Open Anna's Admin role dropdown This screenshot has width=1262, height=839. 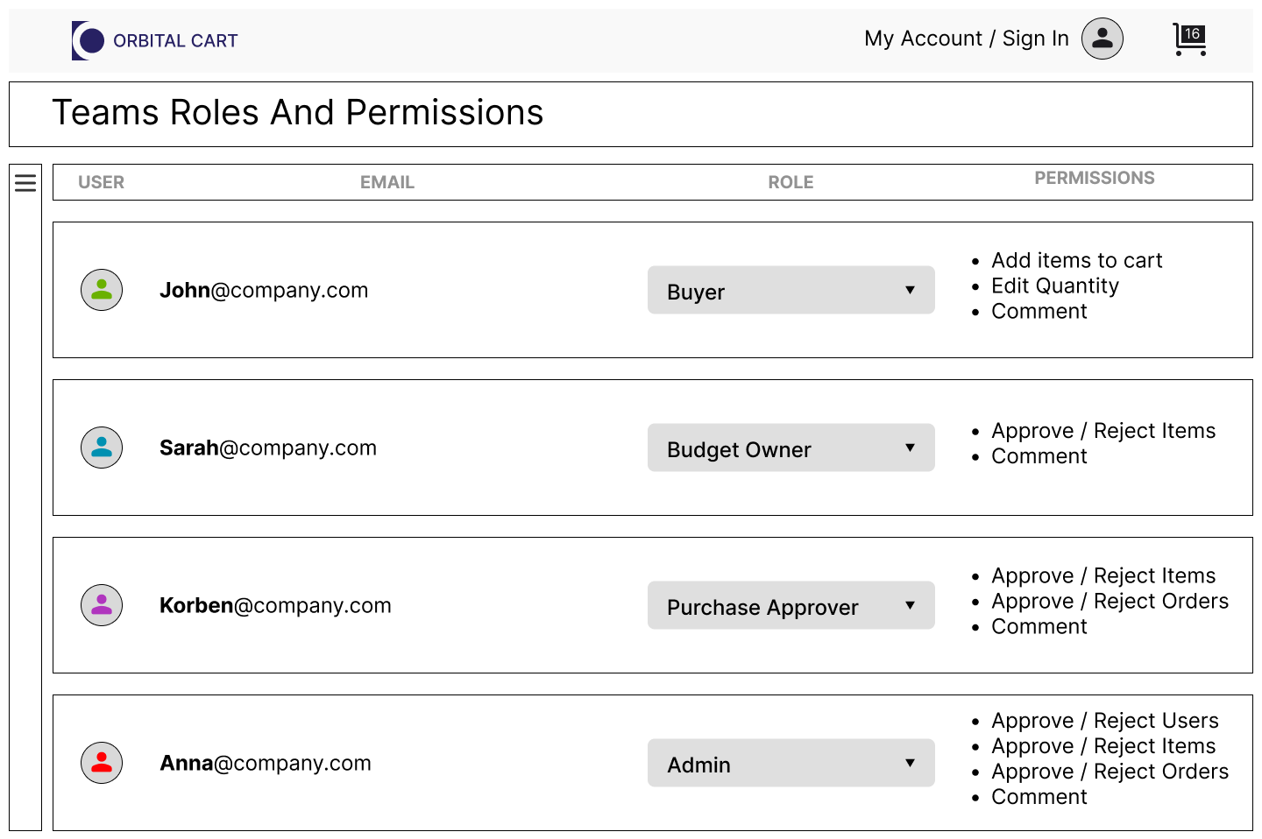[791, 763]
